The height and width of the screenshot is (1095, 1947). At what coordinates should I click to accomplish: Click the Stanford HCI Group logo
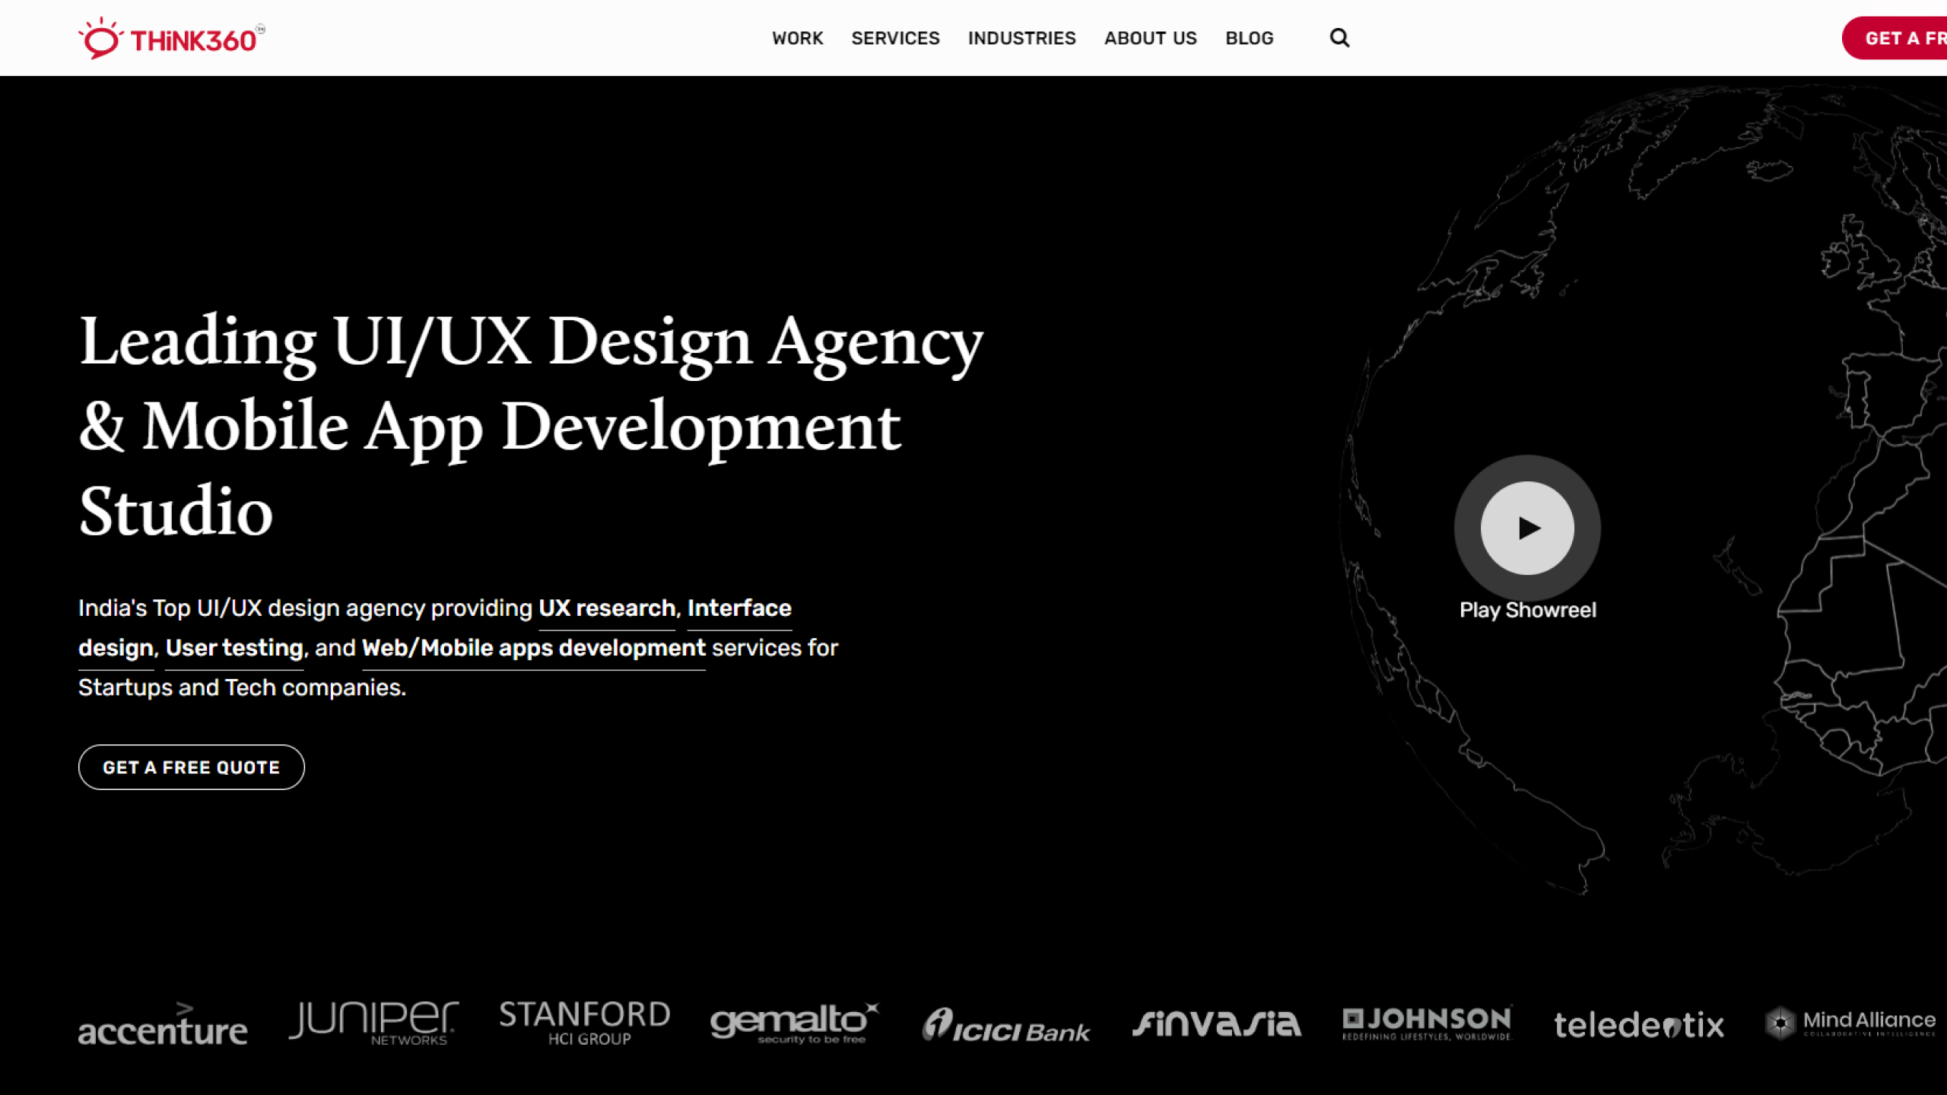click(x=584, y=1024)
